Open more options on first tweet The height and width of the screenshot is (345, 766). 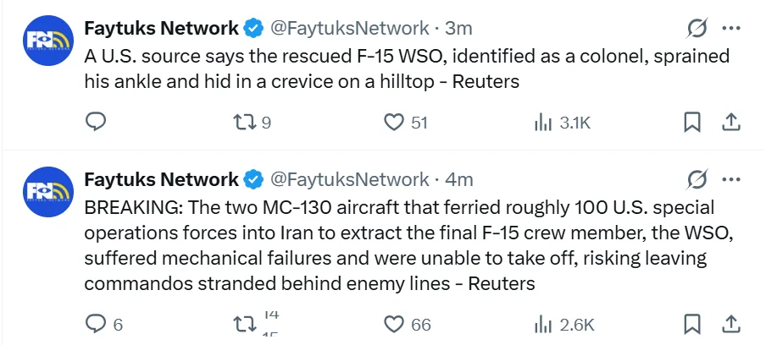pyautogui.click(x=730, y=28)
